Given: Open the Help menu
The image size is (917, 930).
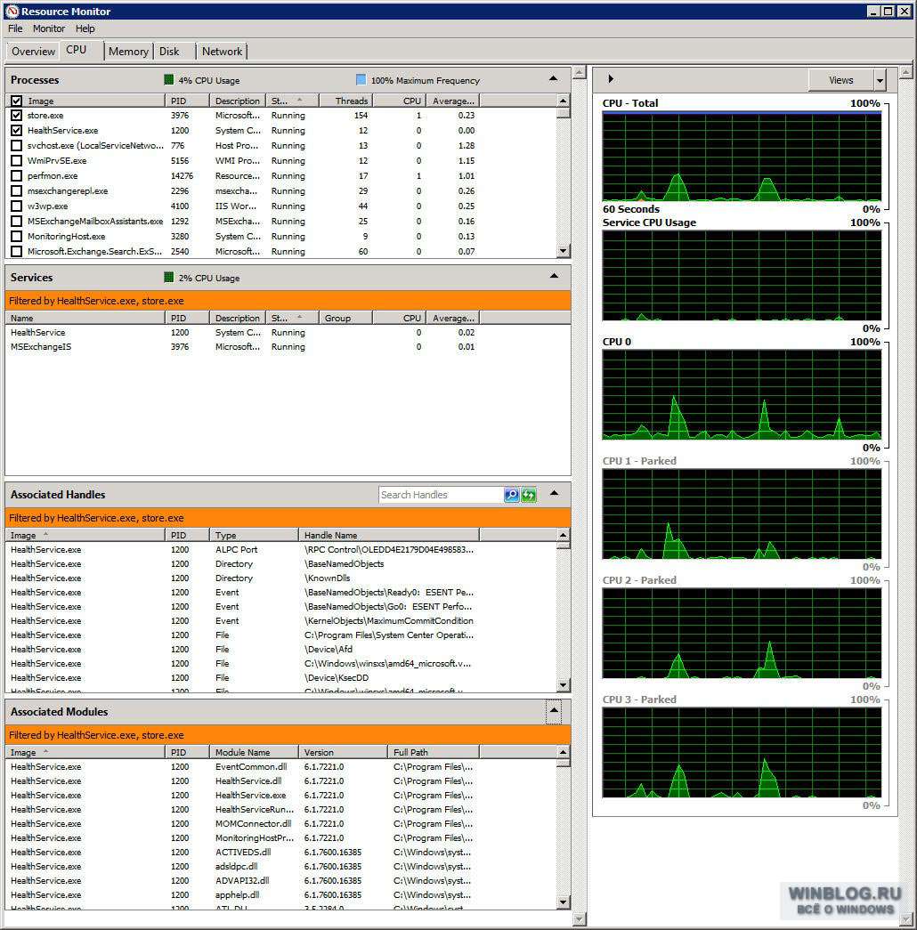Looking at the screenshot, I should 85,28.
